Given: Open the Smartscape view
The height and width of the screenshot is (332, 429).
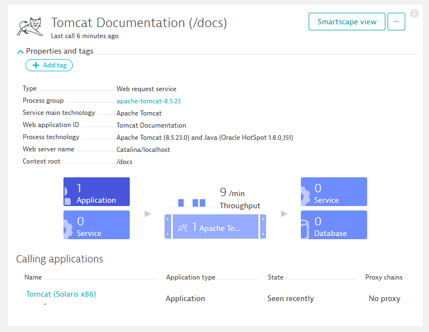Looking at the screenshot, I should (x=347, y=22).
